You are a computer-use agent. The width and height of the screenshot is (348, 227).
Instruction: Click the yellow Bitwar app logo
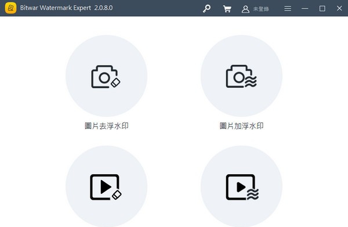pos(10,8)
